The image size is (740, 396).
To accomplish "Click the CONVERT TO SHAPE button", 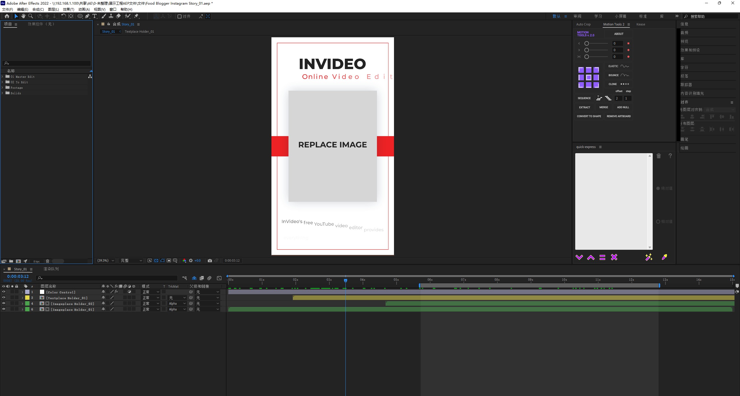I will point(589,116).
